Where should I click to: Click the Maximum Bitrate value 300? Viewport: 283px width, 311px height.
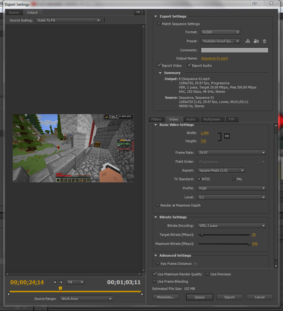pyautogui.click(x=255, y=244)
